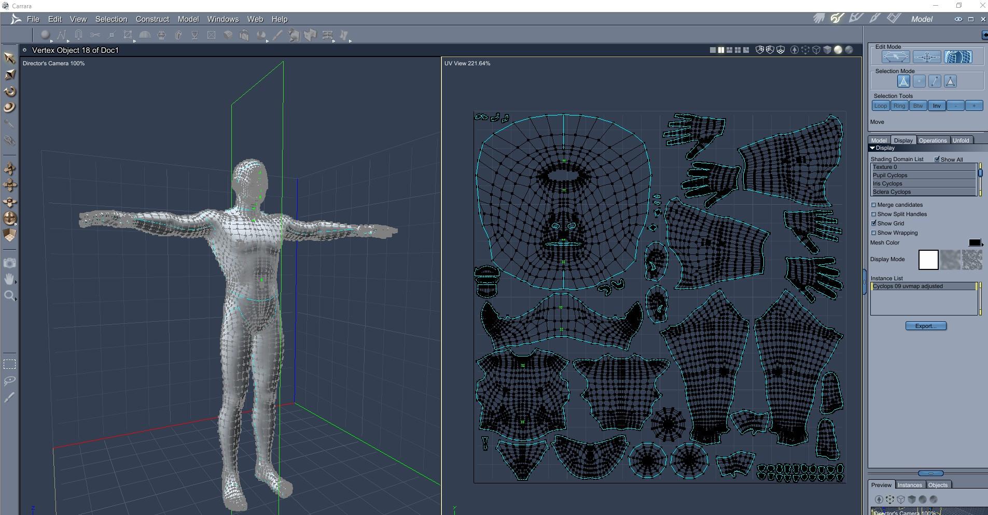Screen dimensions: 988x515
Task: Select Cyclops 09 uvmap adjusted instance
Action: click(923, 286)
